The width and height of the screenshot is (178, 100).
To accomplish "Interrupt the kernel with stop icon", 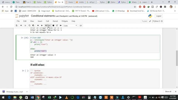I will [53, 26].
